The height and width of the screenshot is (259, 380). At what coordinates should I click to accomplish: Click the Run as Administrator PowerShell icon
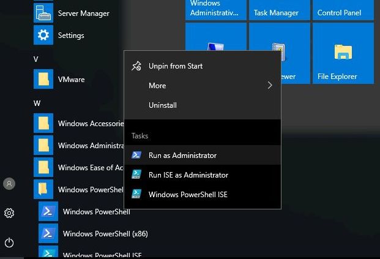coord(136,155)
